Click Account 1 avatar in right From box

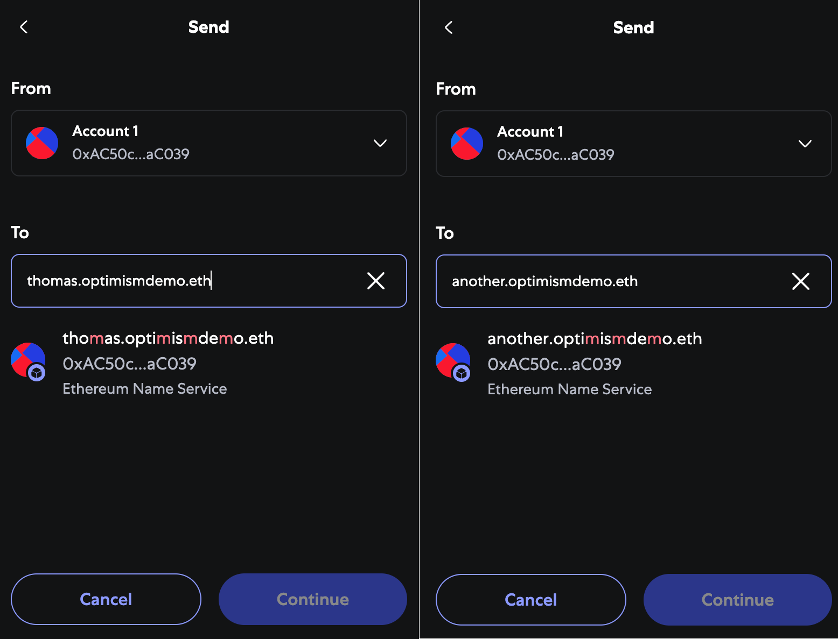coord(467,144)
